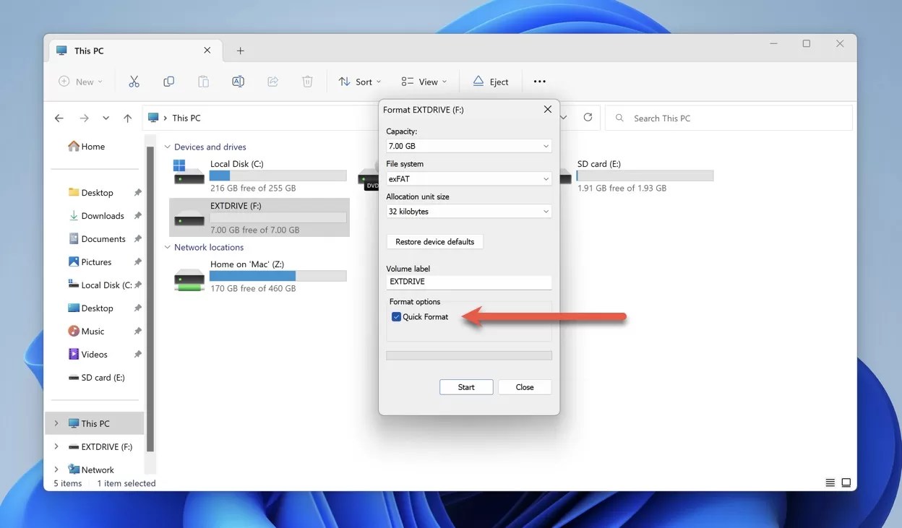
Task: Expand Network in the navigation tree
Action: point(56,469)
